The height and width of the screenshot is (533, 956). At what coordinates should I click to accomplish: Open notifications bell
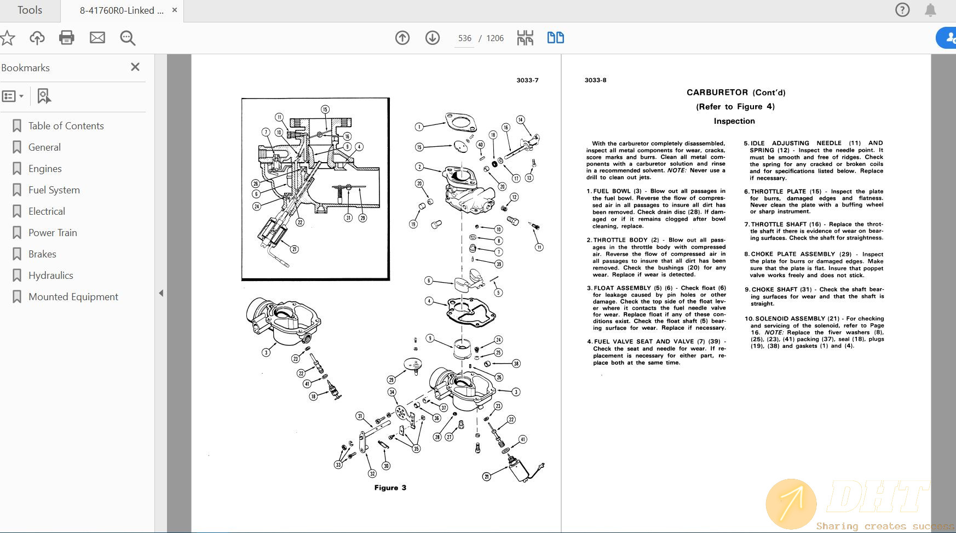(x=930, y=10)
